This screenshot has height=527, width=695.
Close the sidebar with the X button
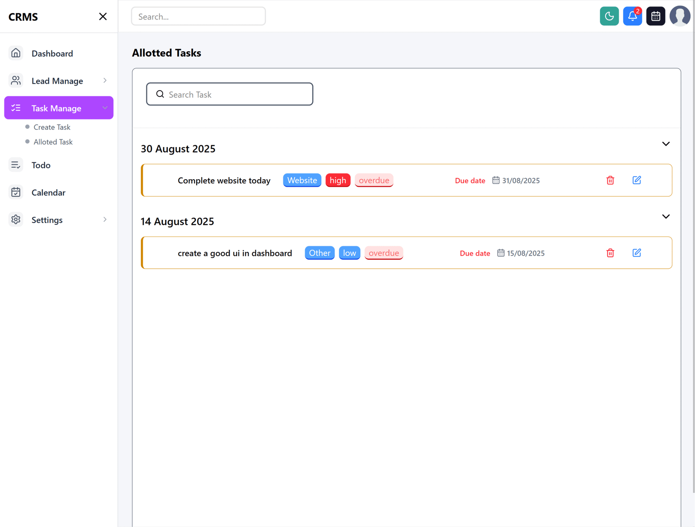click(103, 16)
